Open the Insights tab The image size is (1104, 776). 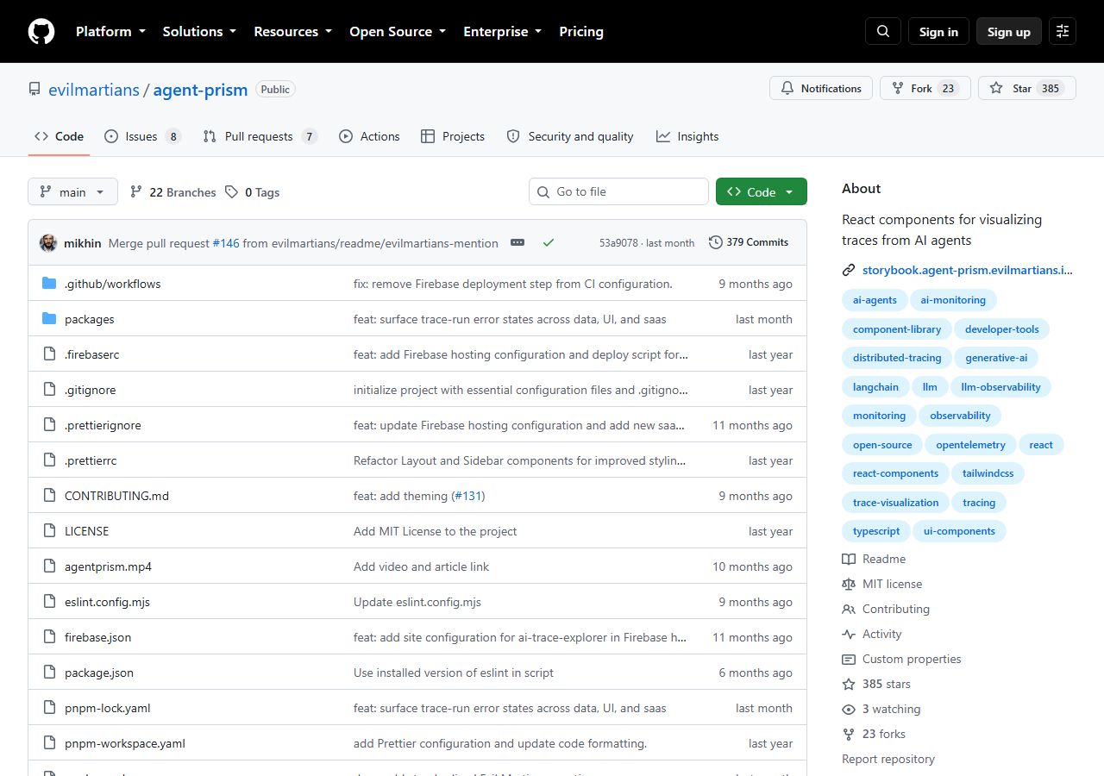[x=687, y=136]
